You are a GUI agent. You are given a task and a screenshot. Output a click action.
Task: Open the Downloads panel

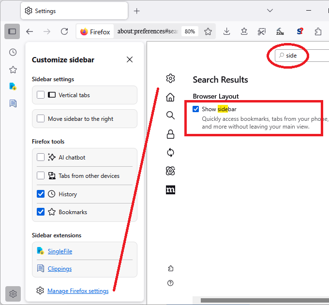pos(226,31)
